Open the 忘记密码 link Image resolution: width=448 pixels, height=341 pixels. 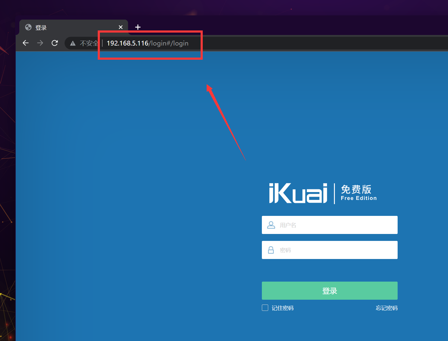(386, 308)
